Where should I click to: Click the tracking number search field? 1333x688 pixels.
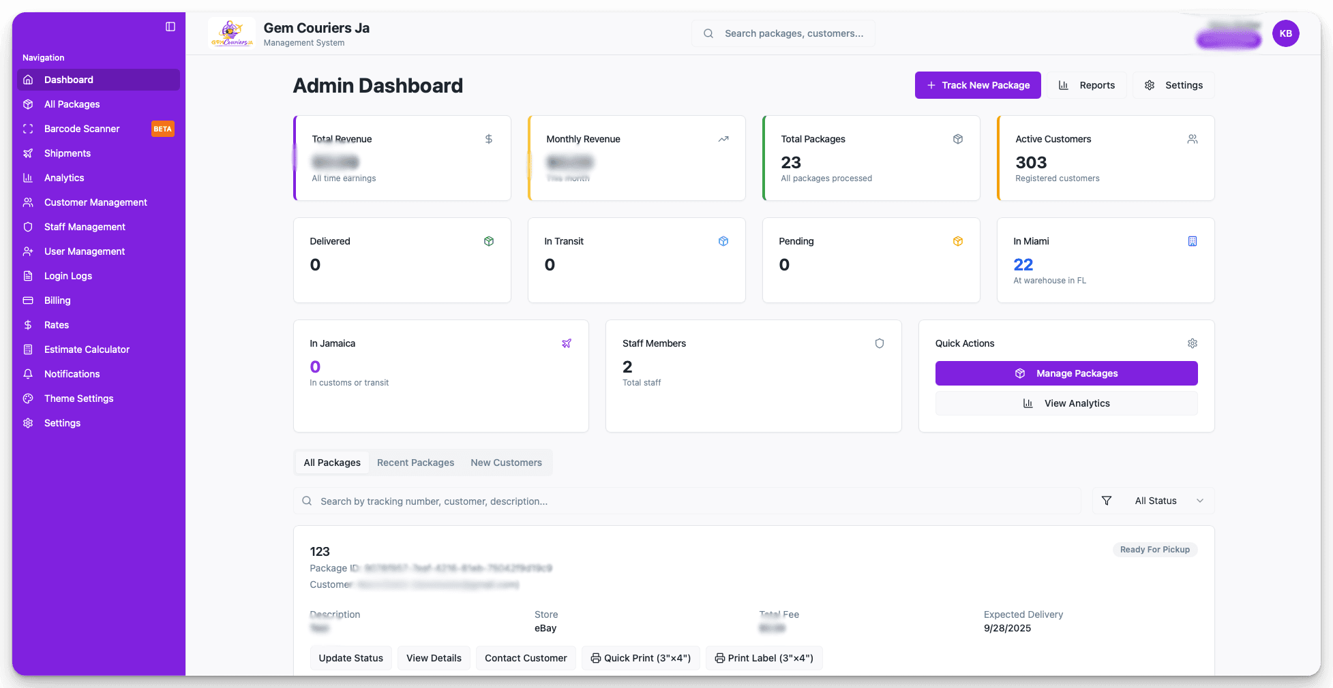pos(682,501)
